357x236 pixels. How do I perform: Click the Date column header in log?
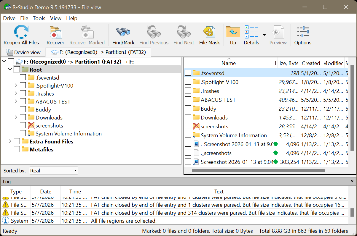point(46,192)
